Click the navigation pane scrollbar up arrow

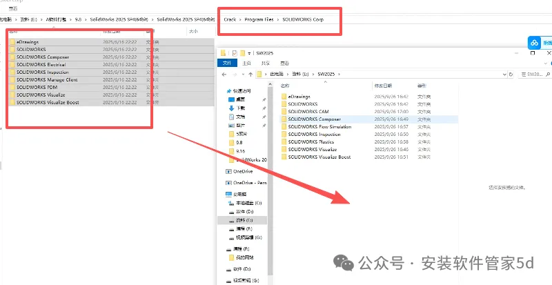click(270, 85)
